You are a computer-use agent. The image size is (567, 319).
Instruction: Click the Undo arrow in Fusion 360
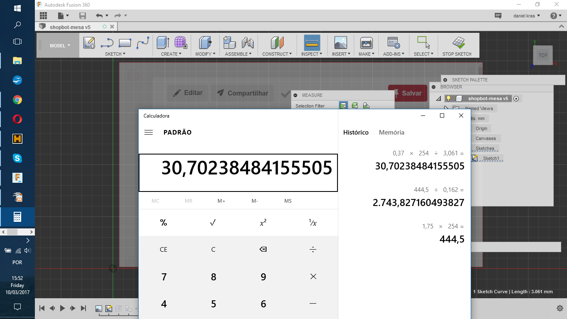tap(99, 16)
